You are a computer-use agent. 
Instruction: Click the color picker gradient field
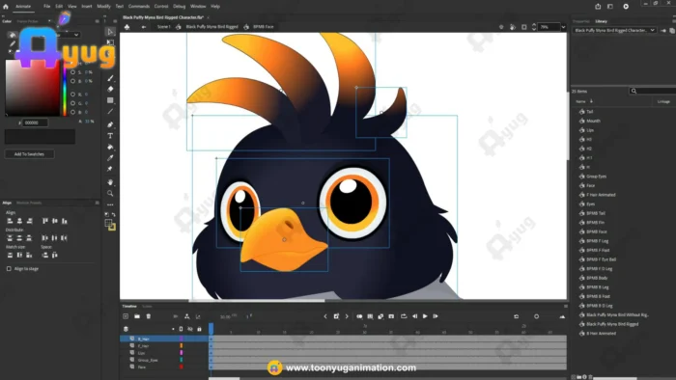point(32,88)
